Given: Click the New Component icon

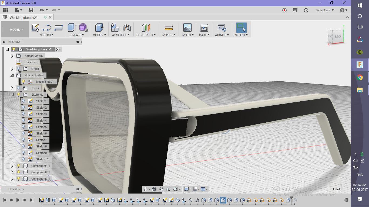Looking at the screenshot, I should pyautogui.click(x=115, y=28).
